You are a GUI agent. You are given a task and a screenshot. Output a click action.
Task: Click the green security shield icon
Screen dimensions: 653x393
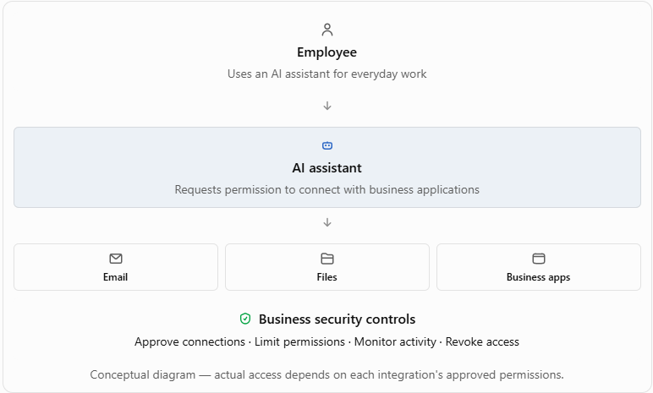tap(245, 319)
